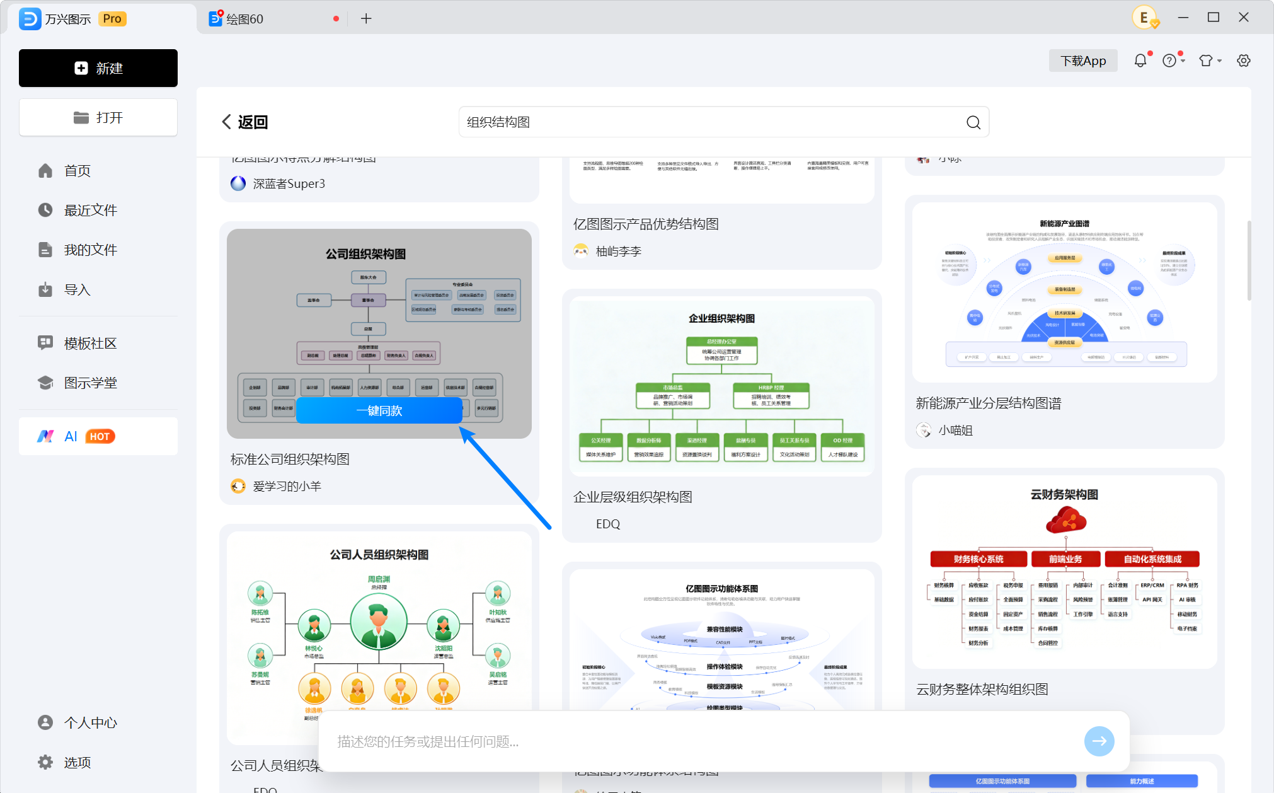Click the 新建 (new) button
This screenshot has height=793, width=1274.
tap(98, 68)
